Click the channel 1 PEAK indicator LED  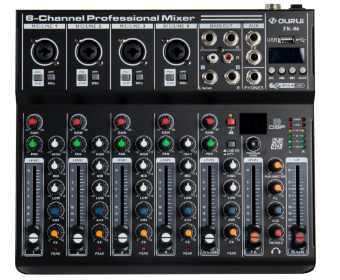click(x=56, y=249)
